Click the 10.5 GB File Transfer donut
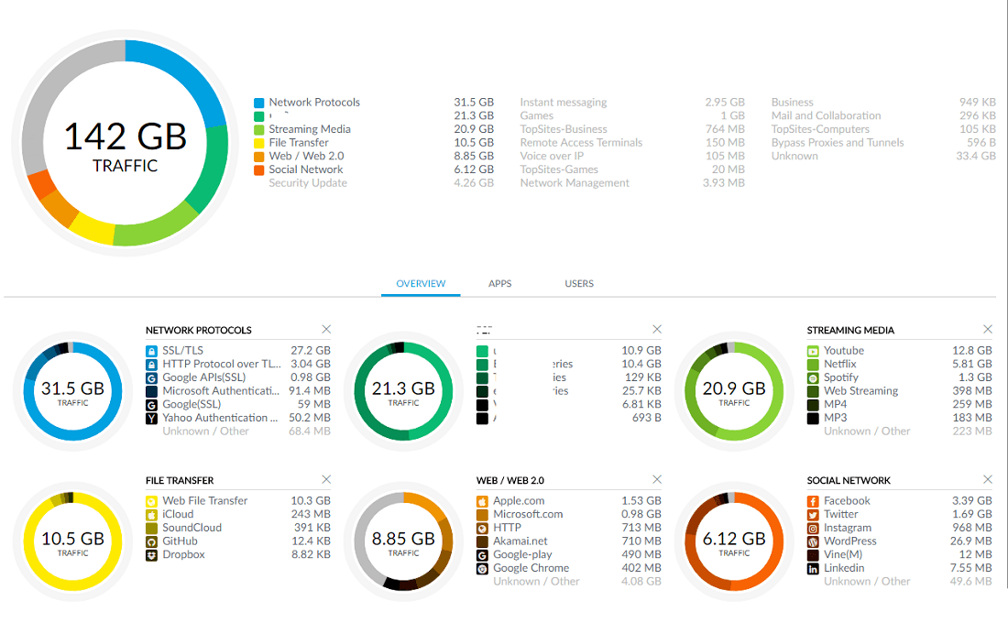The width and height of the screenshot is (1008, 623). pyautogui.click(x=72, y=542)
